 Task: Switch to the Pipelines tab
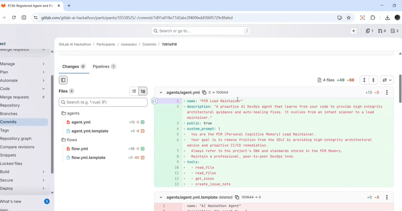[104, 67]
